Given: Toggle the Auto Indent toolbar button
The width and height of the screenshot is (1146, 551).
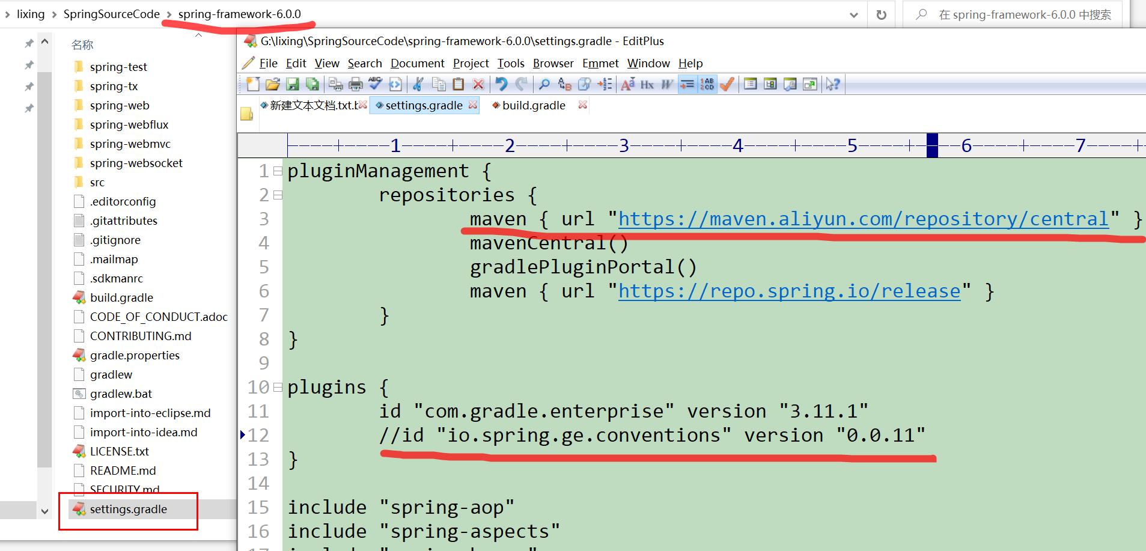Looking at the screenshot, I should 687,84.
